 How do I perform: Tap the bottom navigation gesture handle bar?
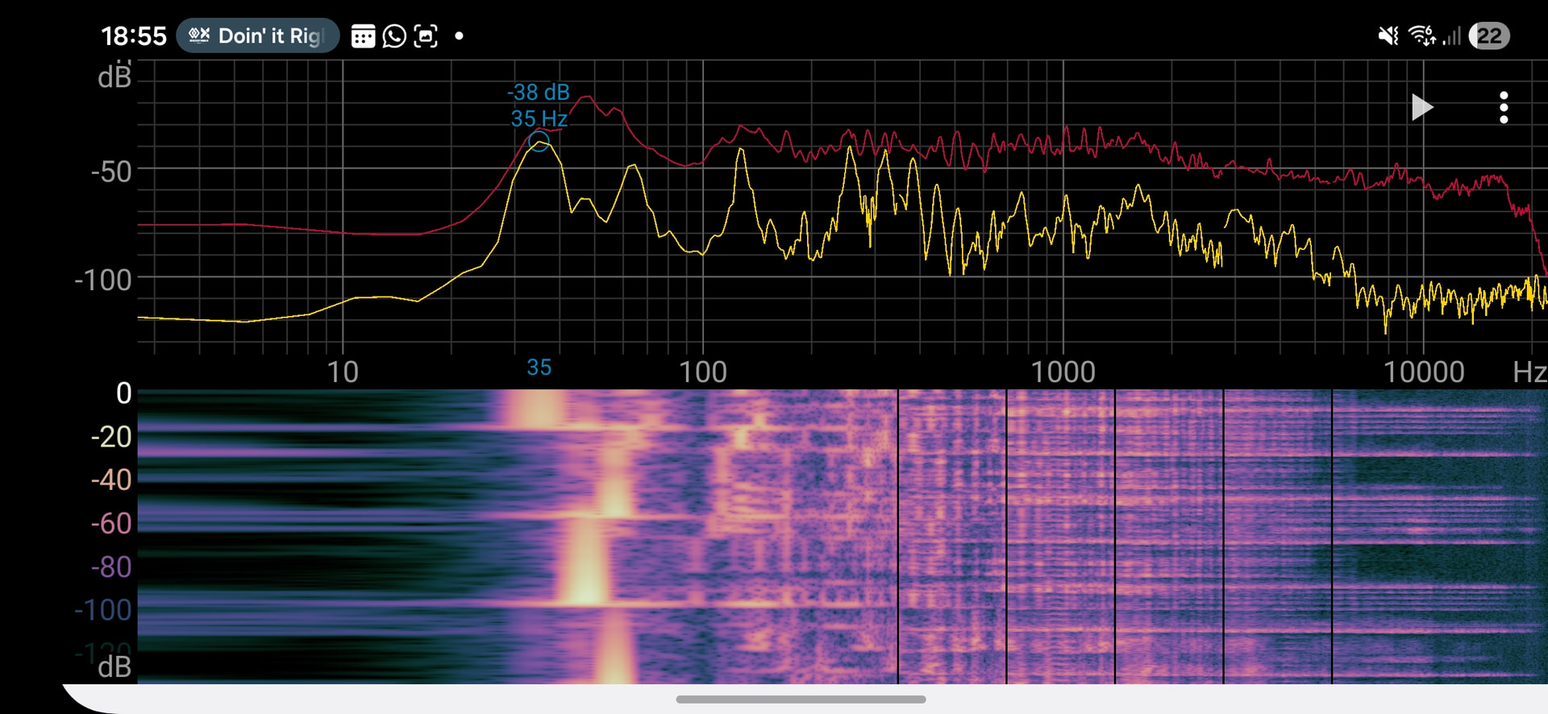(801, 699)
